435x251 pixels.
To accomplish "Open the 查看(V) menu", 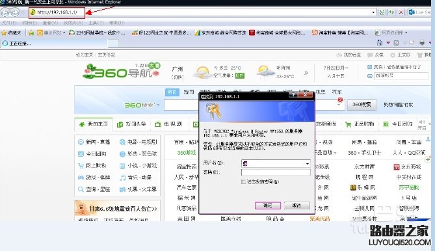I will coord(50,23).
